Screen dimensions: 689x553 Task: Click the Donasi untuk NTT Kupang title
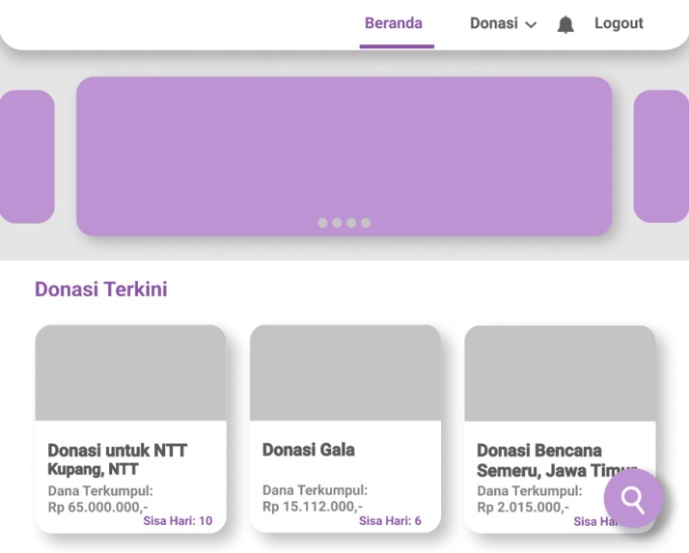118,459
